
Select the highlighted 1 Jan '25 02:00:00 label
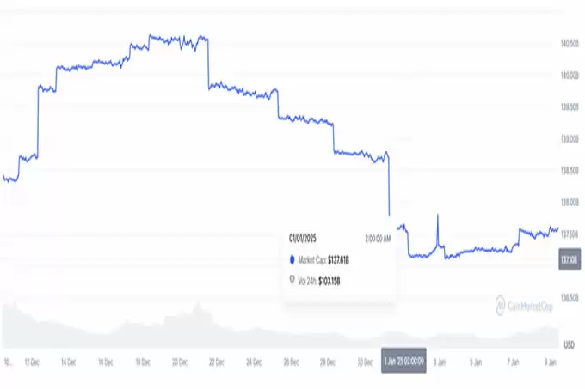(403, 362)
